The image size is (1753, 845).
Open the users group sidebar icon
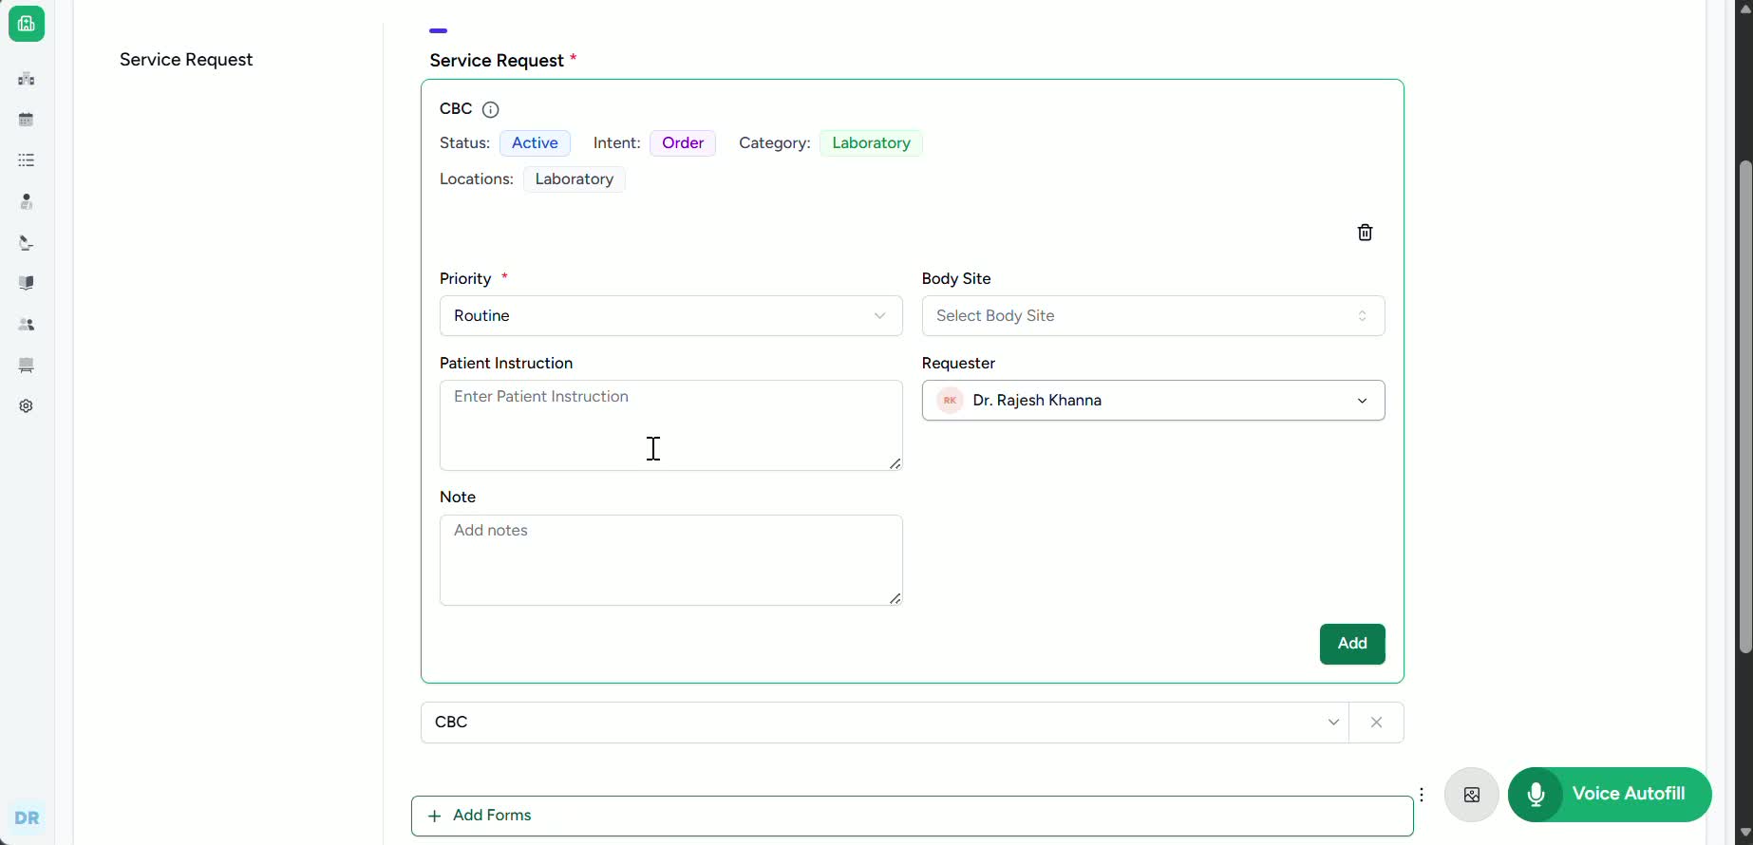(27, 325)
